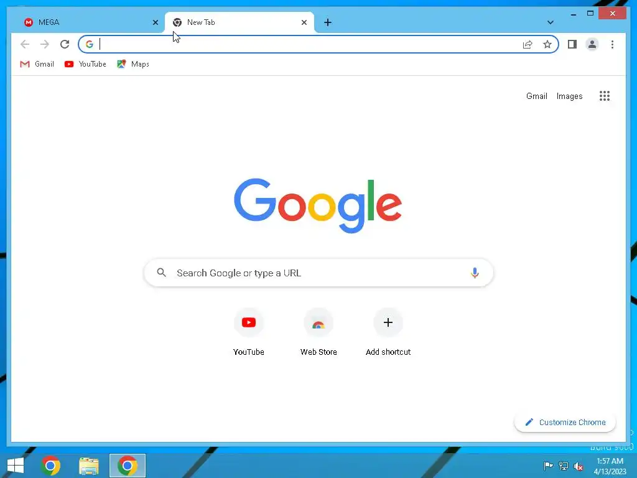Click the Images link at top right

[x=569, y=96]
